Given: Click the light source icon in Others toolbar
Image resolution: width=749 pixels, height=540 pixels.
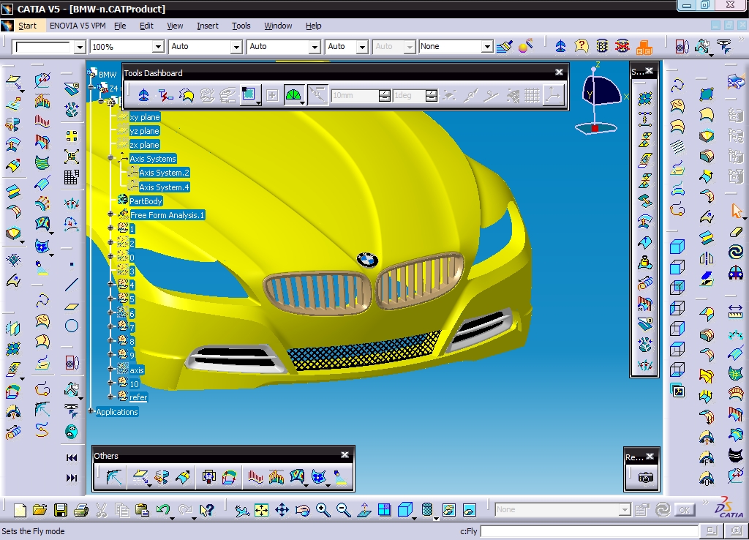Looking at the screenshot, I should click(340, 476).
